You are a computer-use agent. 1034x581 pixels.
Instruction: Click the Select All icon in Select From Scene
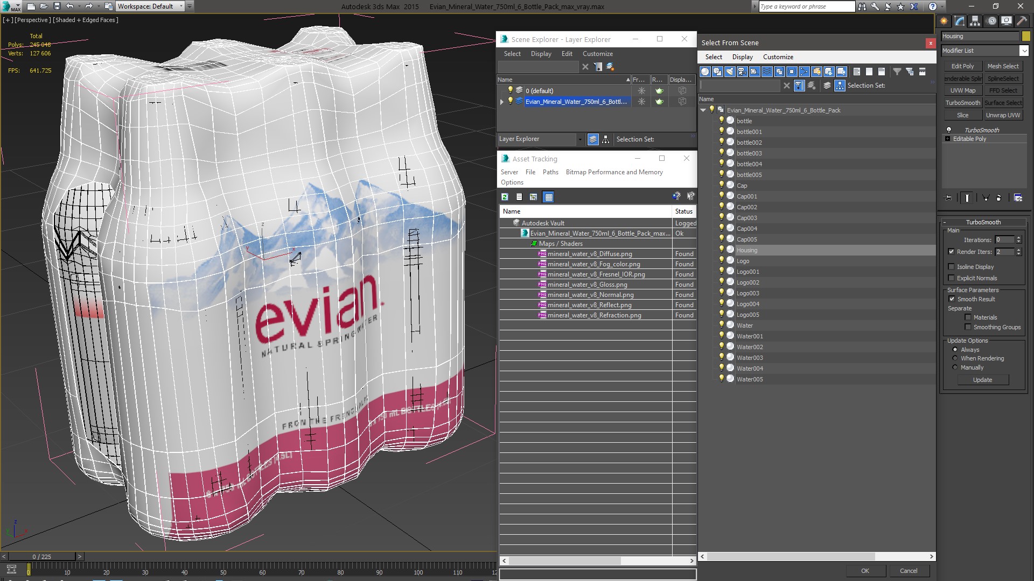pos(857,72)
